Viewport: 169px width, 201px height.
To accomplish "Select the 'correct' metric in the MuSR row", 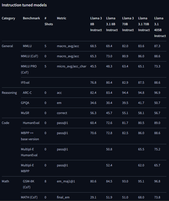I will click(x=62, y=113).
